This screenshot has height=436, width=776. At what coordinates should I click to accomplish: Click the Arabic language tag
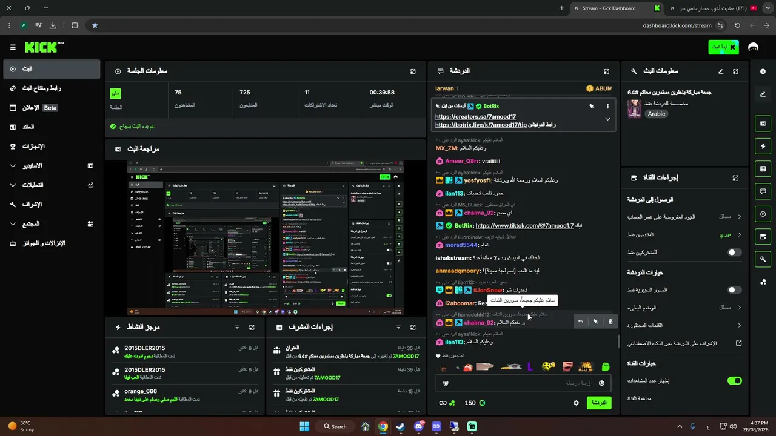click(x=657, y=114)
